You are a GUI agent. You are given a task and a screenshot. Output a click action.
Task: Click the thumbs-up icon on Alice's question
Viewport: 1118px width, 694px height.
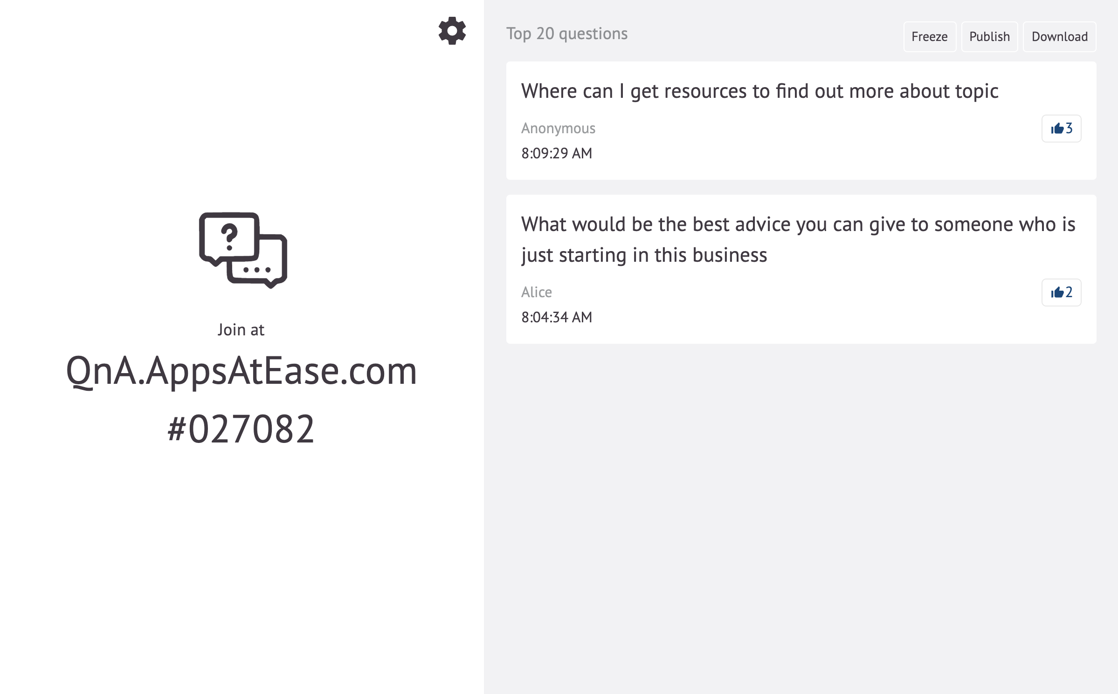point(1061,293)
